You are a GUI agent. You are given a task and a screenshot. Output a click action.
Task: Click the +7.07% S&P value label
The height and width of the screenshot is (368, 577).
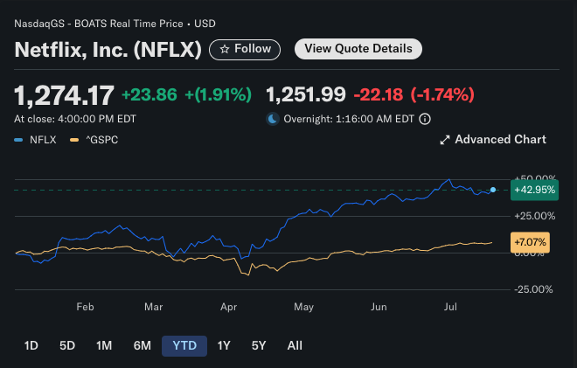530,242
